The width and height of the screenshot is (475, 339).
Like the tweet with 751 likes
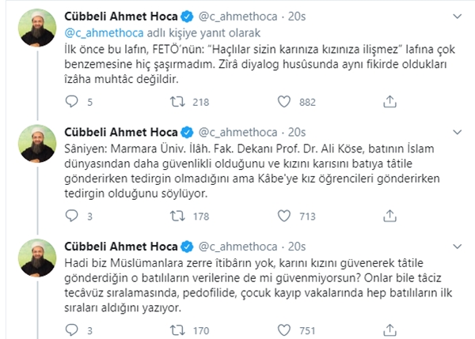click(x=284, y=330)
